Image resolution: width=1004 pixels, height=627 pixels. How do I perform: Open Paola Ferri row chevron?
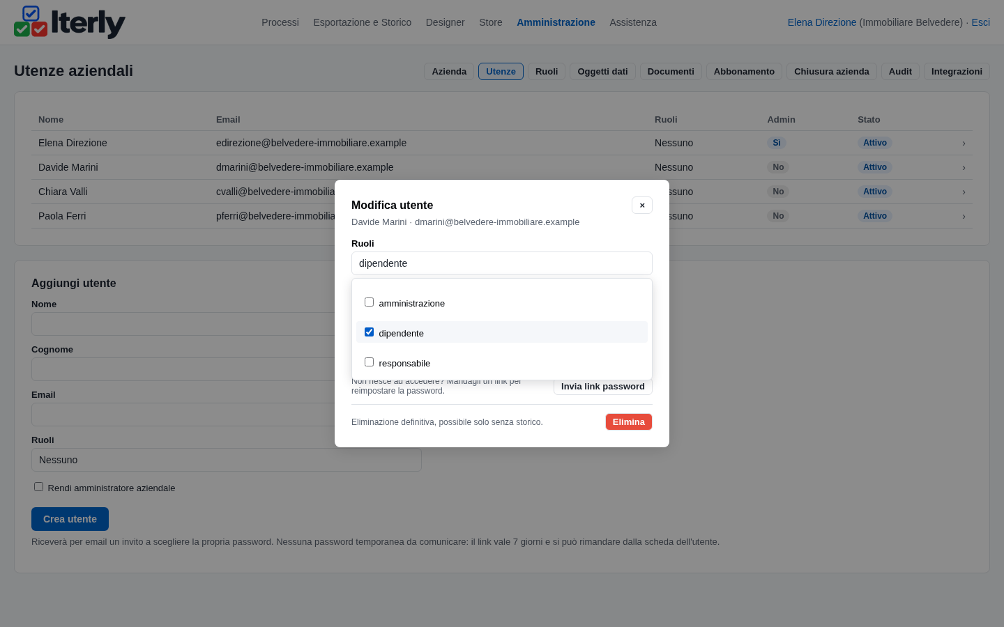coord(964,216)
